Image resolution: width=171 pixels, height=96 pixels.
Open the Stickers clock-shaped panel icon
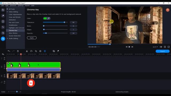tap(3, 33)
